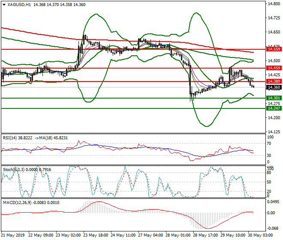Select the red 14.389 price level label
The width and height of the screenshot is (283, 240).
click(274, 81)
